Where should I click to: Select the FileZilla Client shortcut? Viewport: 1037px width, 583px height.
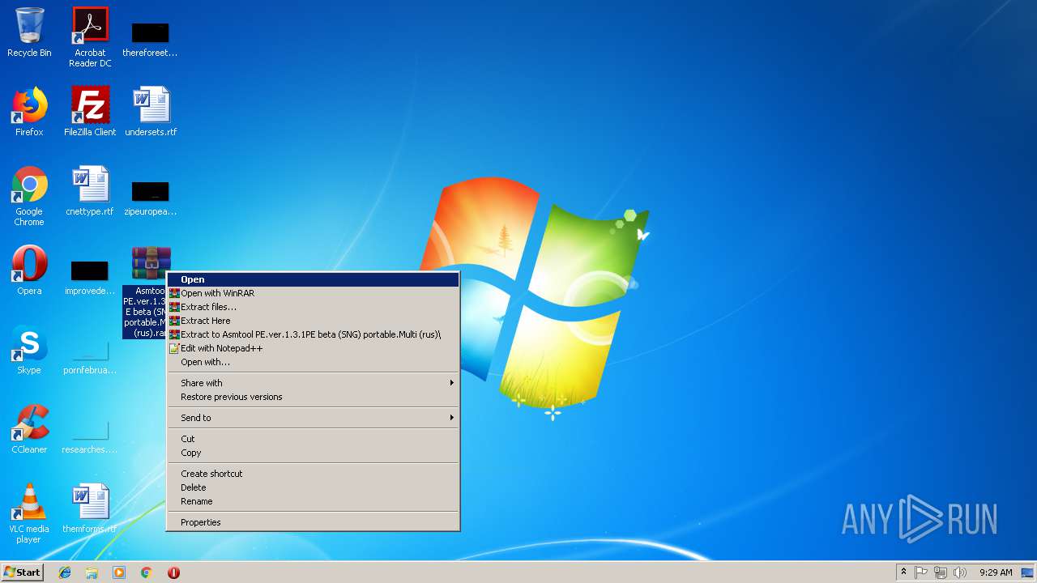[x=90, y=113]
